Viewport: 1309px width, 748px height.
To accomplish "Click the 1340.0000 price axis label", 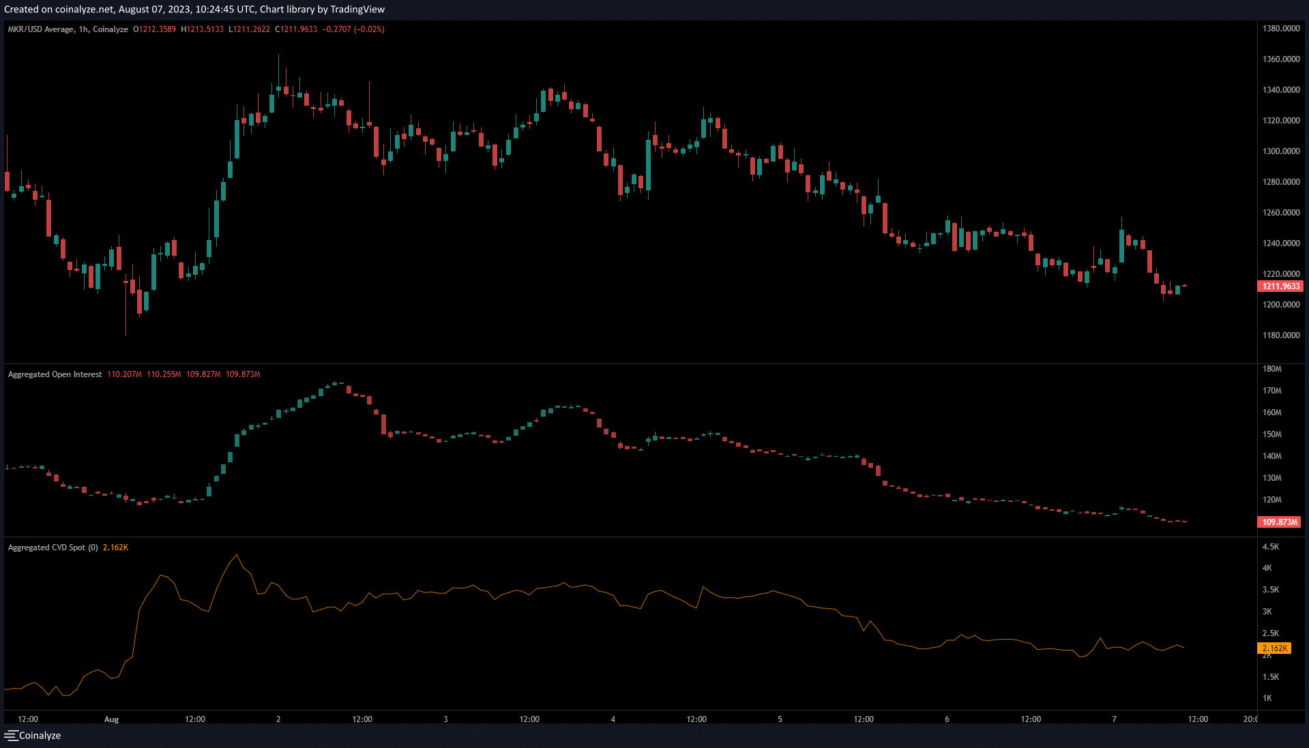I will tap(1280, 90).
